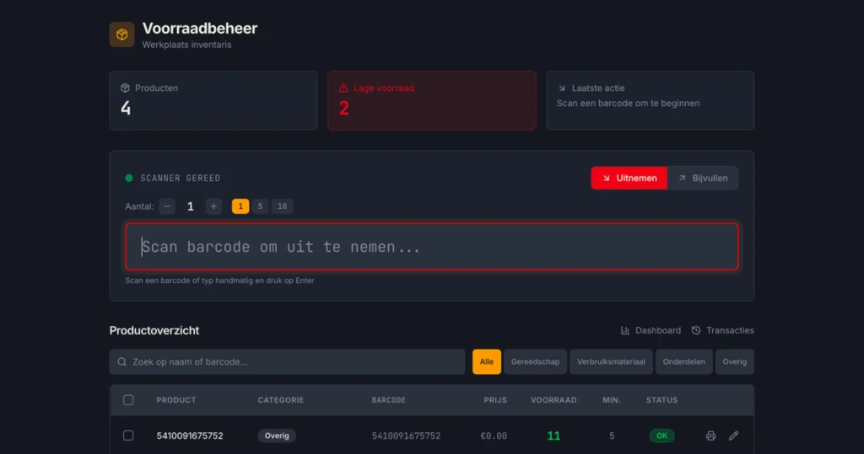
Task: Click the search magnifier icon in product search
Action: click(122, 361)
